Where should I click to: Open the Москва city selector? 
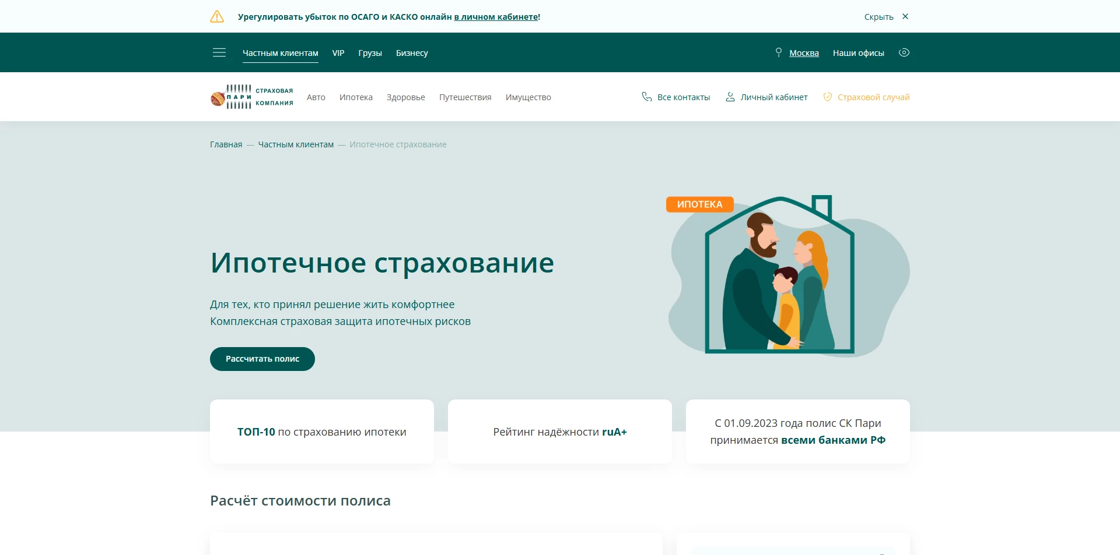[804, 52]
